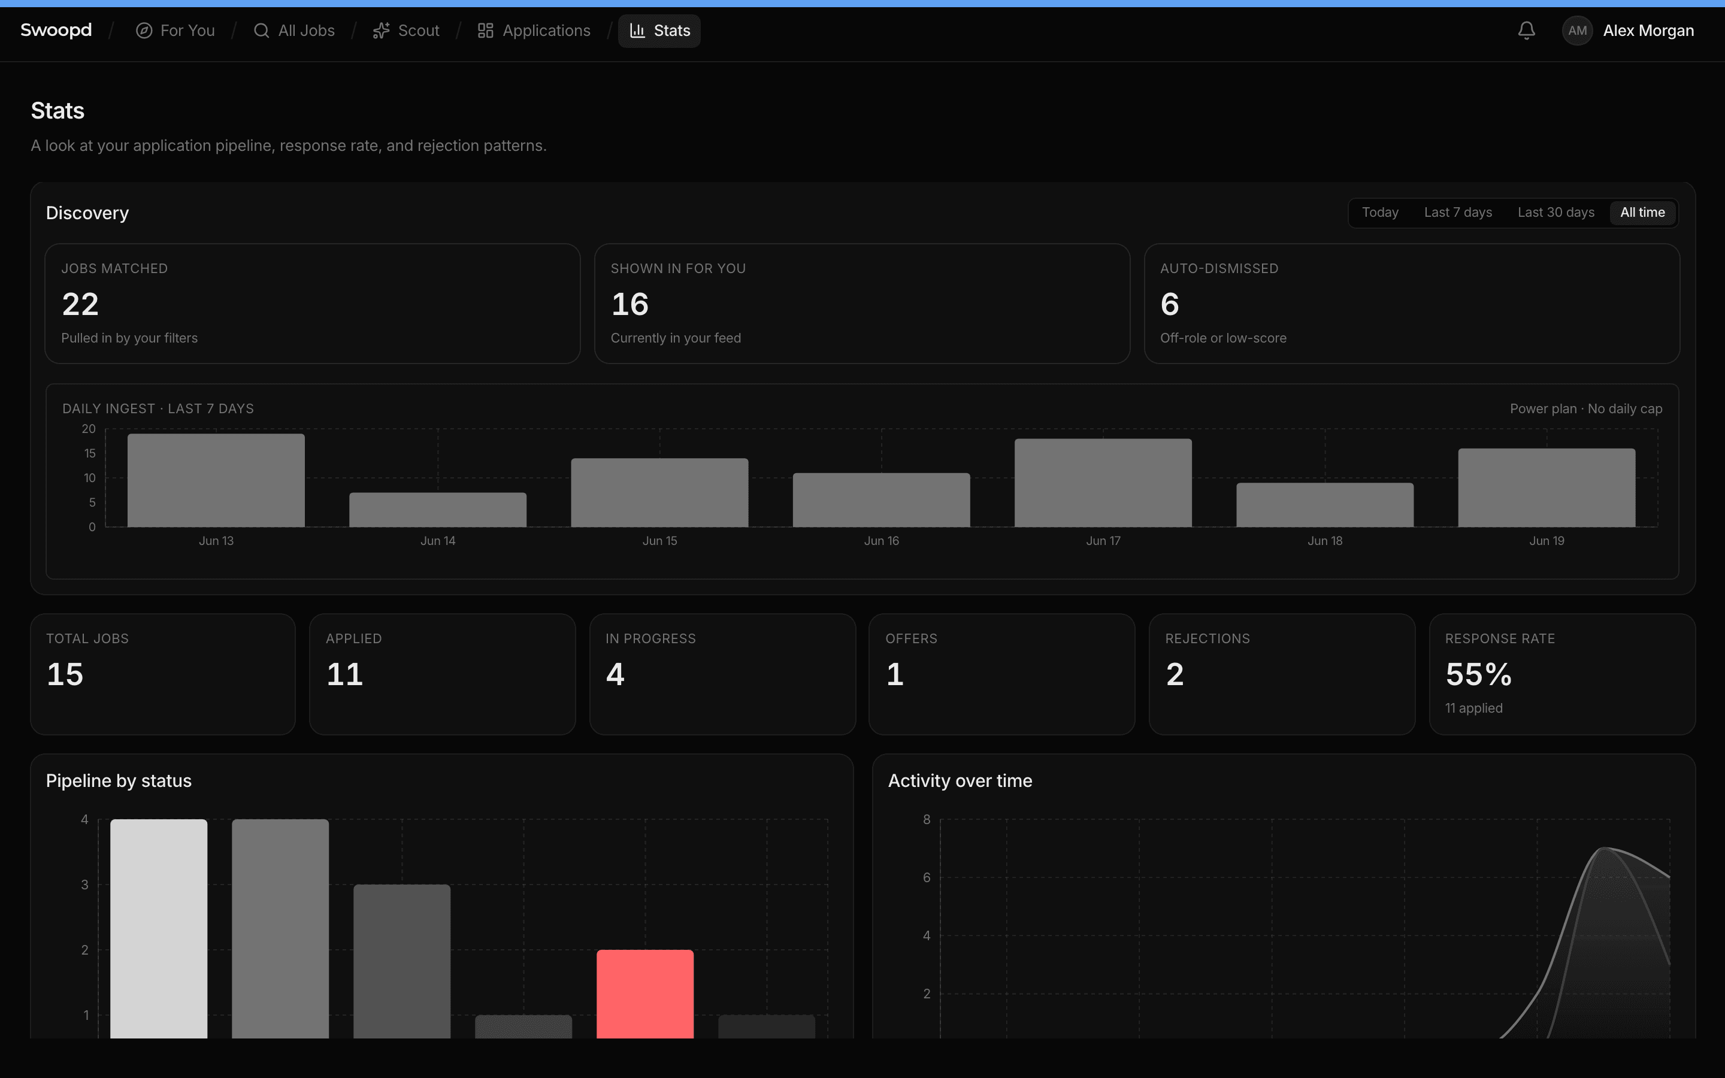Select the All time range
1725x1078 pixels.
click(x=1642, y=213)
